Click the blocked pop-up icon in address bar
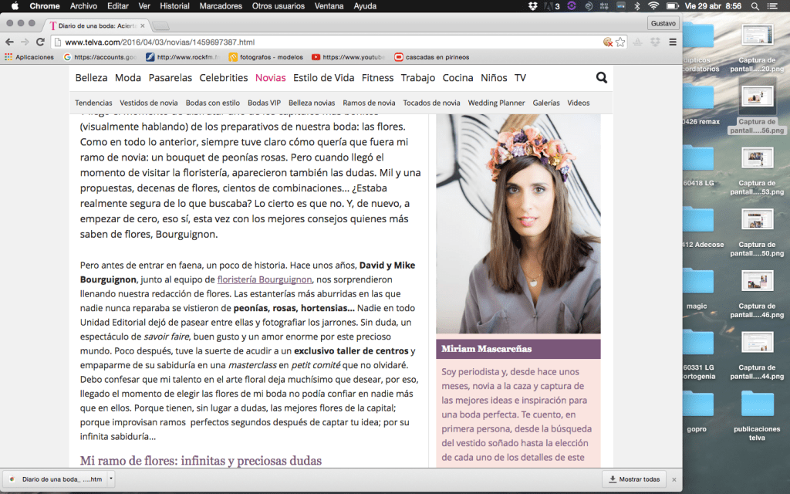 (608, 42)
